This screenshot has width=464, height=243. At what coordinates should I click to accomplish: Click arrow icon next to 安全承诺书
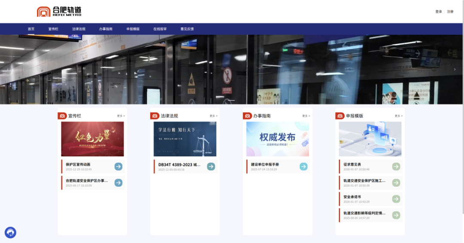coord(396,199)
